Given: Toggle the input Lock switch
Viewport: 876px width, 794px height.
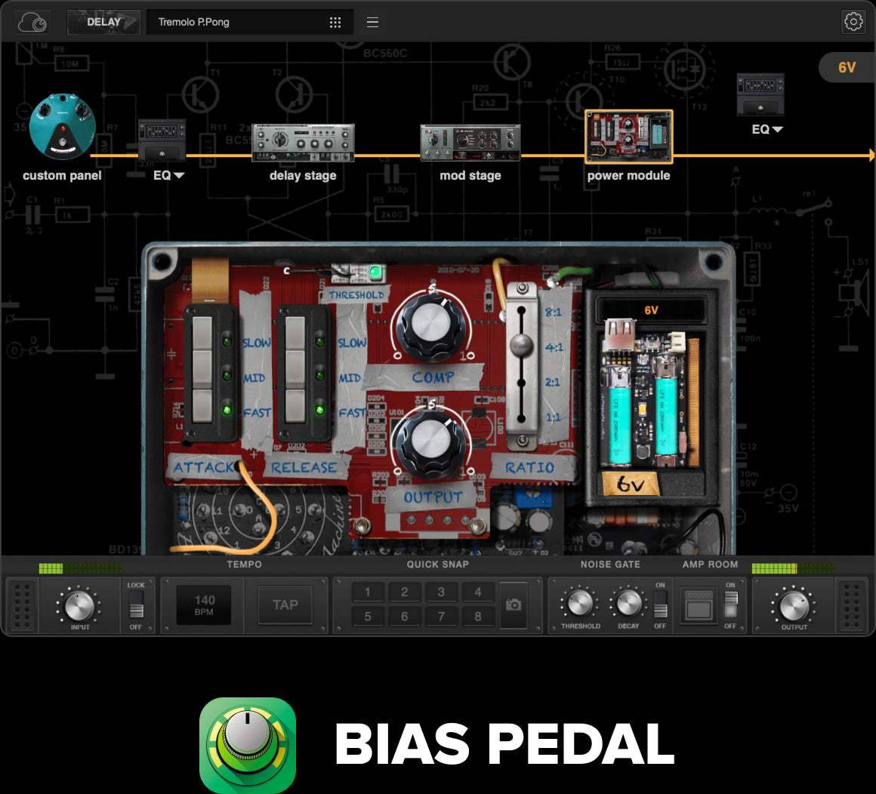Looking at the screenshot, I should [x=136, y=605].
